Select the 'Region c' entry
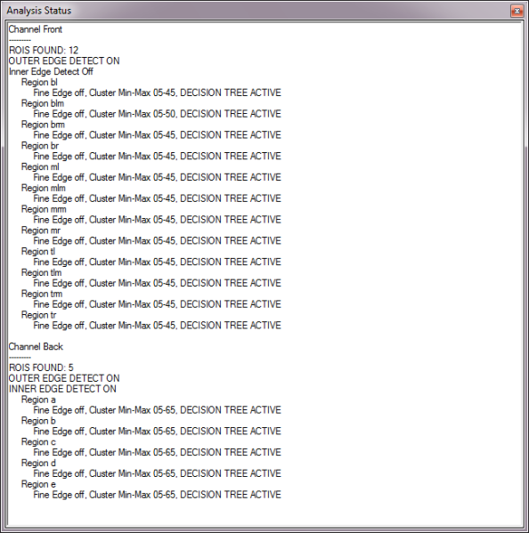The height and width of the screenshot is (533, 529). [x=38, y=442]
